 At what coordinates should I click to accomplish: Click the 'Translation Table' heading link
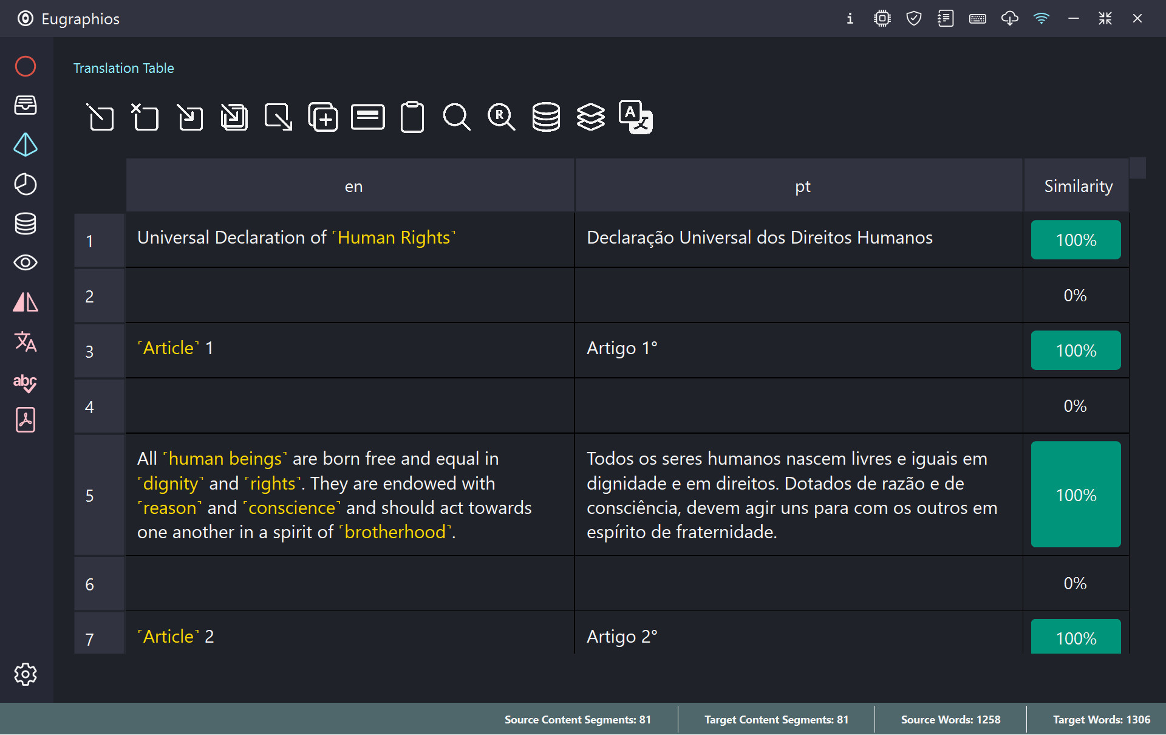(123, 68)
